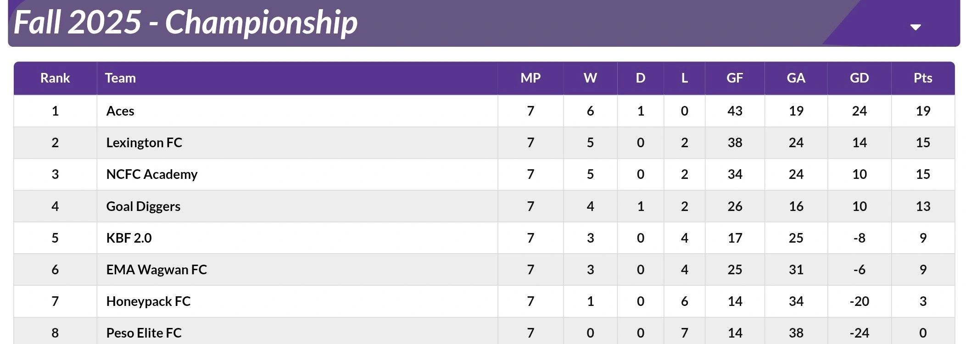Viewport: 966px width, 344px height.
Task: Open NCFC Academy team entry
Action: point(152,174)
